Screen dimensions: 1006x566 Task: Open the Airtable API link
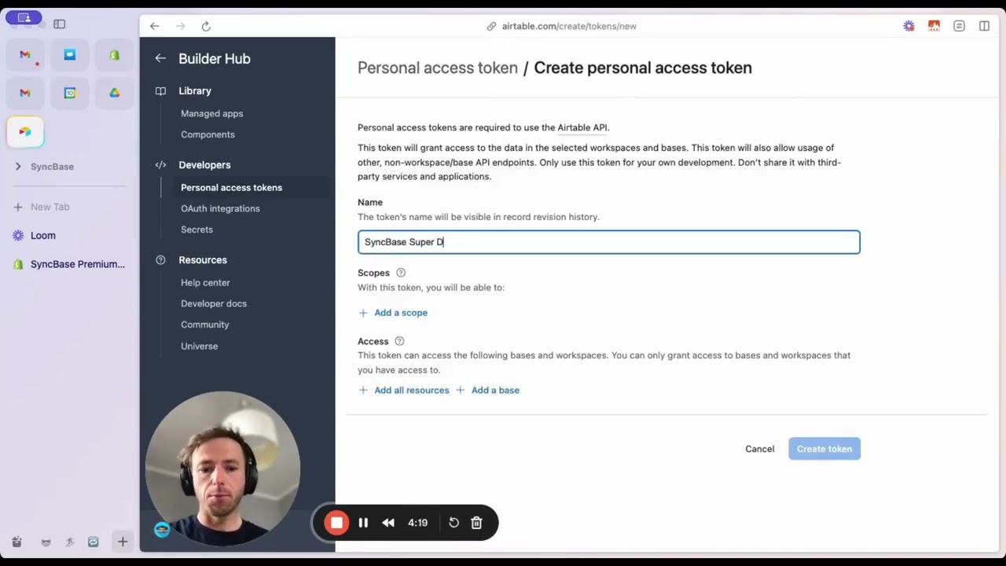582,127
